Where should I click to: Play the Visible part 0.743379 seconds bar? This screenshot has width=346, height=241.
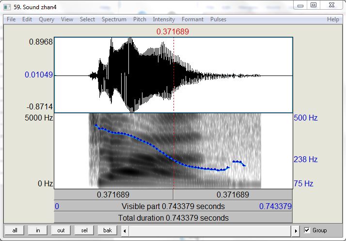click(x=173, y=206)
